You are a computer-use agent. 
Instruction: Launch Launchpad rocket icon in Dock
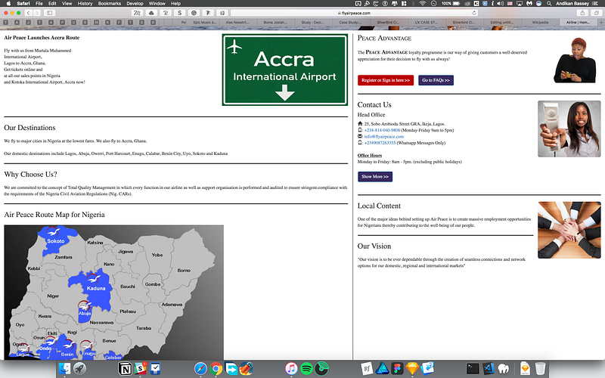click(x=80, y=369)
